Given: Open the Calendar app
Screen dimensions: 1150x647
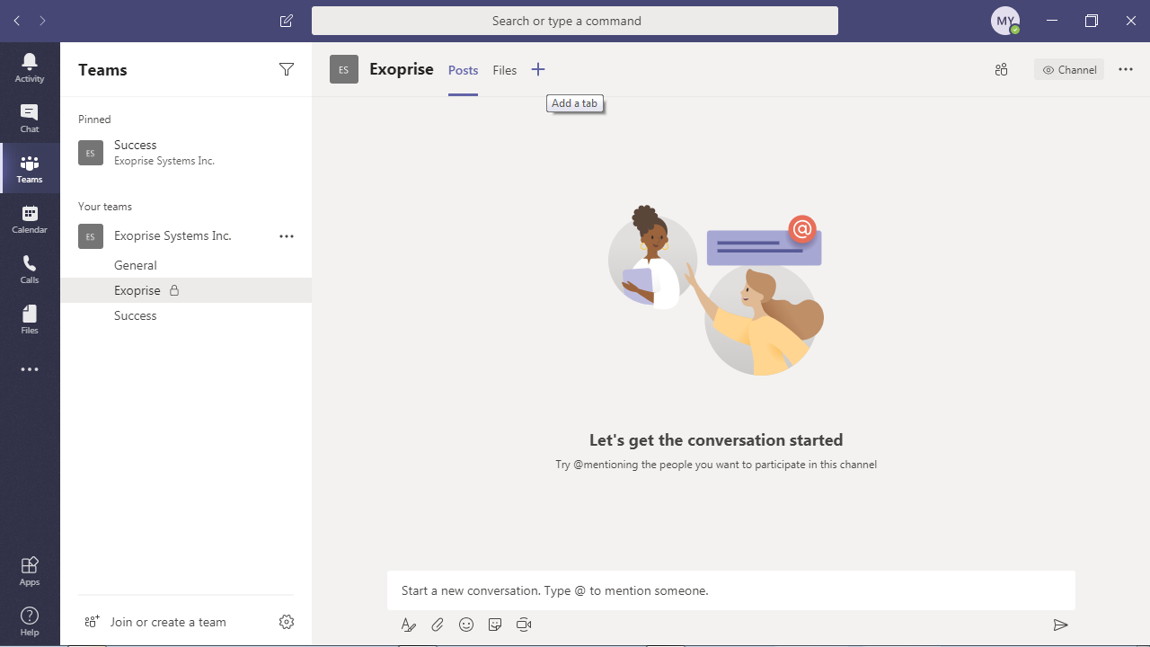Looking at the screenshot, I should (30, 218).
